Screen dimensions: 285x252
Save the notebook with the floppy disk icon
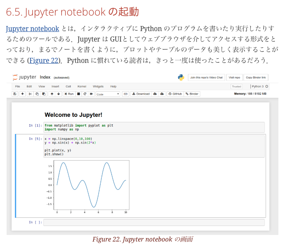point(15,94)
